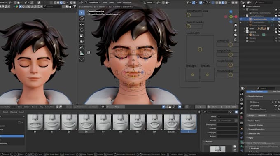Image resolution: width=280 pixels, height=156 pixels.
Task: Select the MBP mouth pose thumbnail
Action: (120, 123)
